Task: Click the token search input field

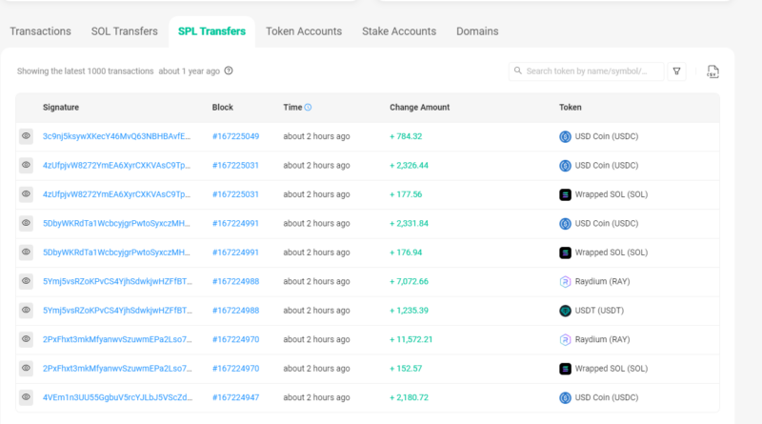Action: point(592,71)
